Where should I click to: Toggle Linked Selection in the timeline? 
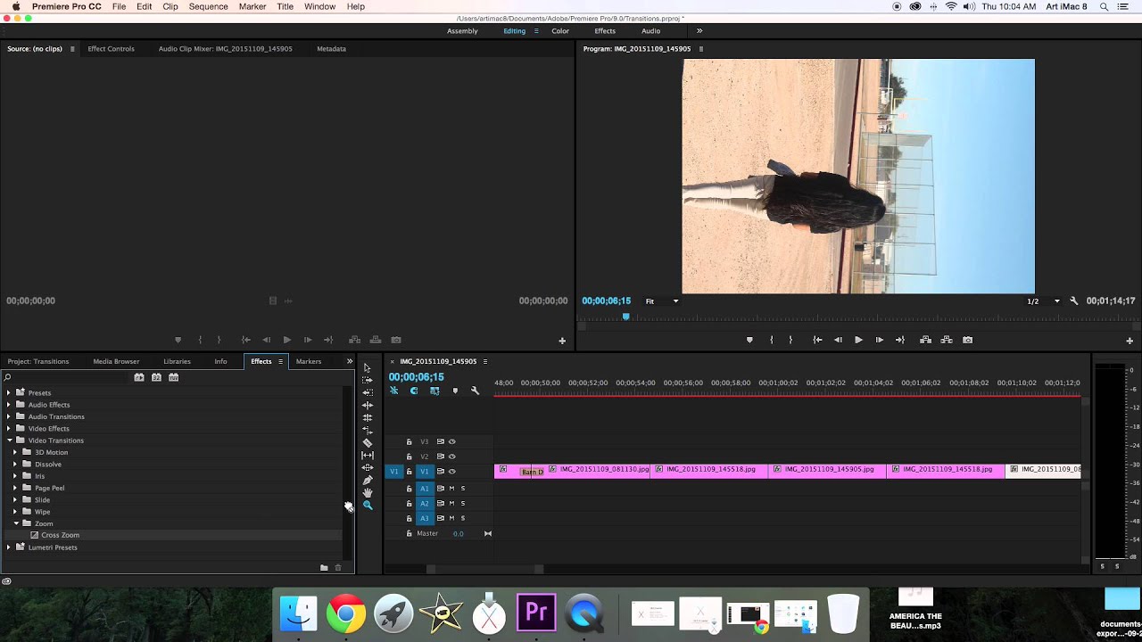434,391
